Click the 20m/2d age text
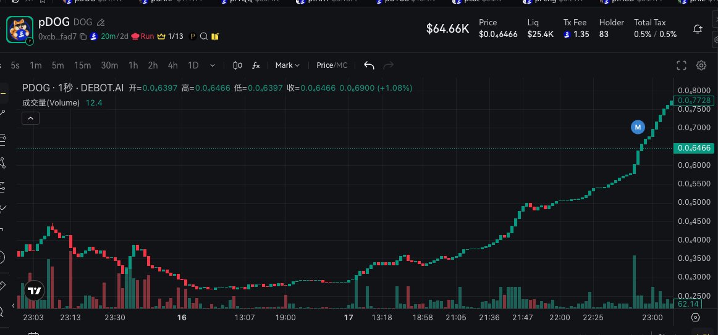 pyautogui.click(x=114, y=36)
